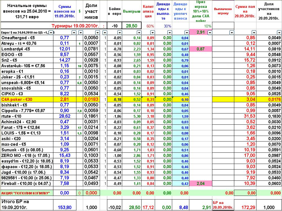Open filter for first Доли участников column

tap(97, 33)
